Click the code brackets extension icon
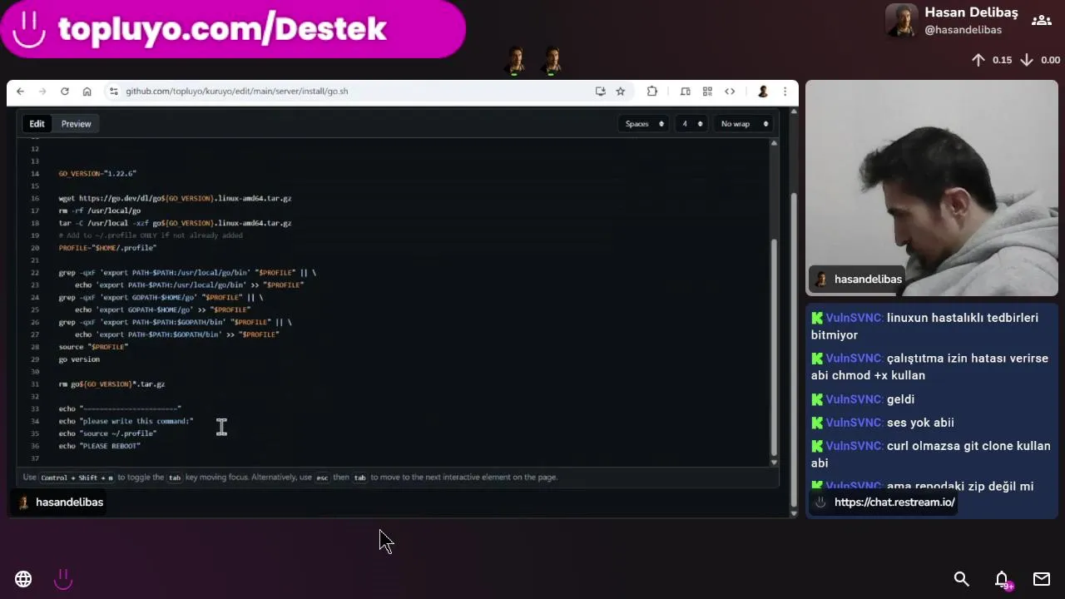This screenshot has width=1065, height=599. (730, 92)
